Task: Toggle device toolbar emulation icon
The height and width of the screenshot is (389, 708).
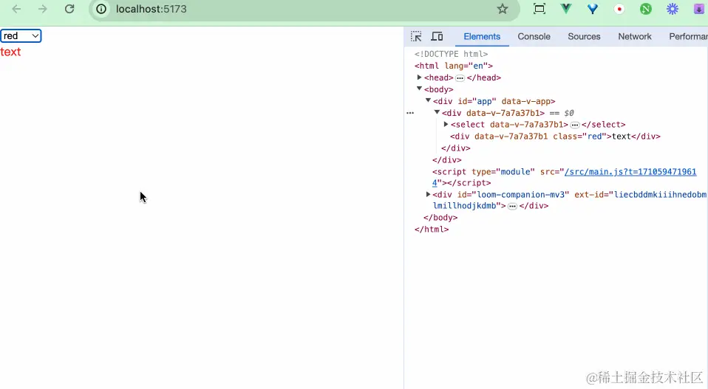Action: [x=437, y=36]
